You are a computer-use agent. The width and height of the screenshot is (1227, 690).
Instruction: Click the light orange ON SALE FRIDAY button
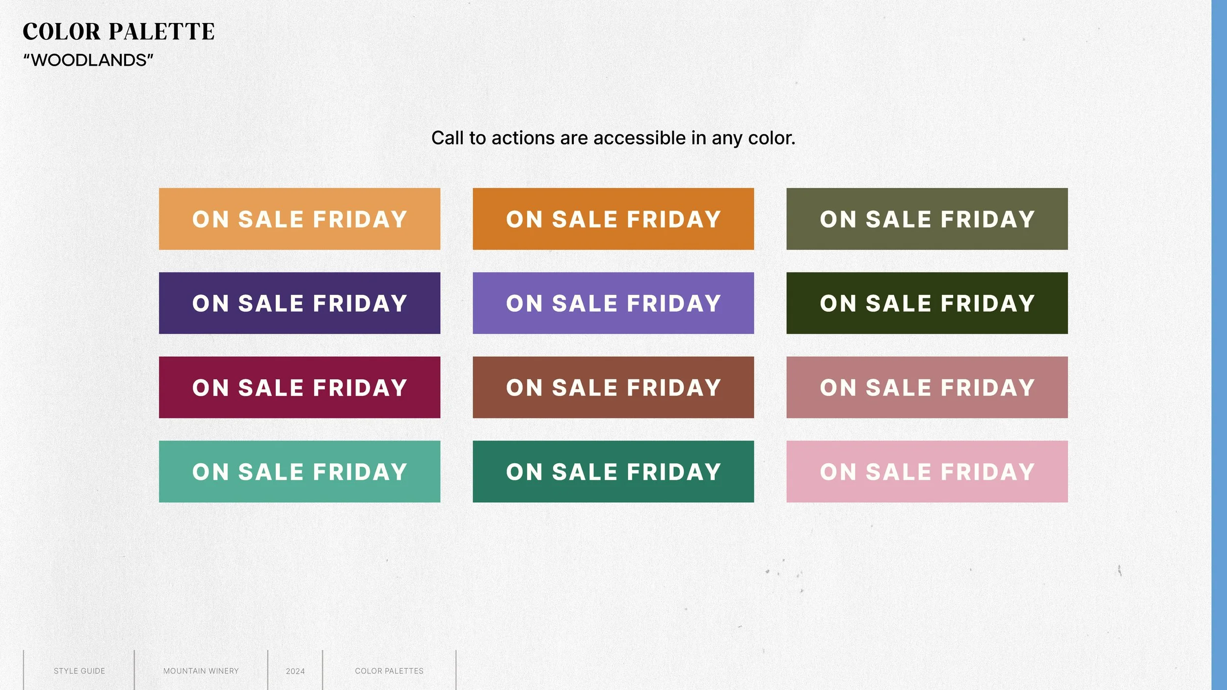299,219
